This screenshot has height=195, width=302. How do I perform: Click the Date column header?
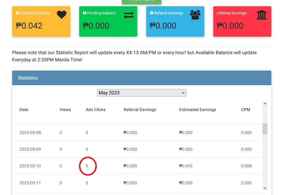24,110
